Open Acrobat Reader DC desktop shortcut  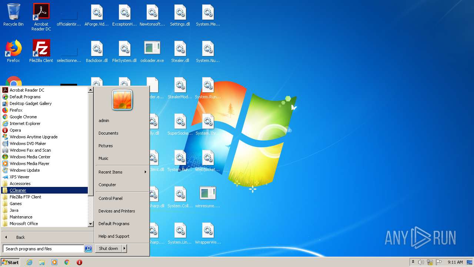click(x=41, y=17)
